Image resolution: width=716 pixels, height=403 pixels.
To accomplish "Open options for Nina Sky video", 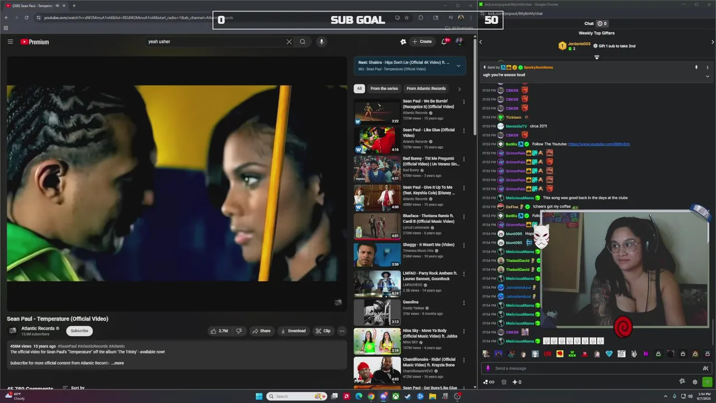I will (464, 331).
